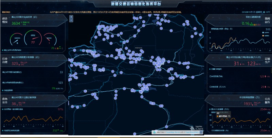Open the SuperMap iServer link
Image resolution: width=272 pixels, height=138 pixels.
point(172,132)
